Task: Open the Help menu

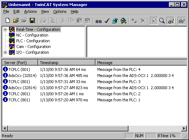Action: click(75, 11)
